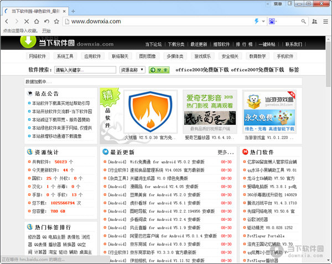Click 开始 link in bookmarks import bar
This screenshot has width=332, height=264.
(x=46, y=31)
